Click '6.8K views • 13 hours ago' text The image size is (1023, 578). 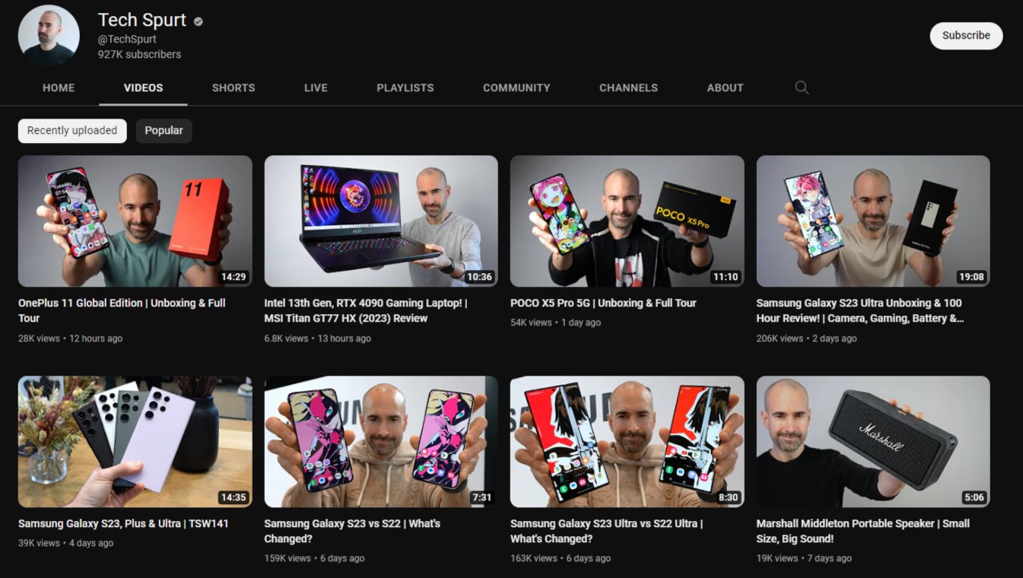[x=317, y=338]
